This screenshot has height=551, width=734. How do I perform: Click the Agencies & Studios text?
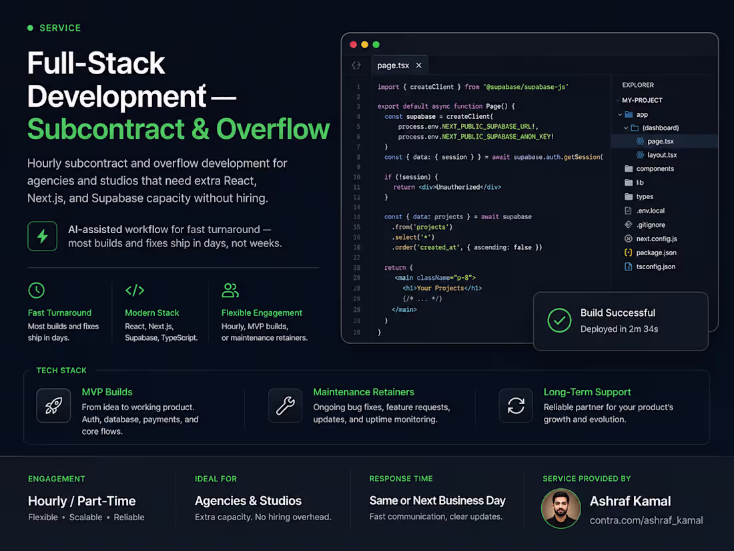tap(248, 501)
